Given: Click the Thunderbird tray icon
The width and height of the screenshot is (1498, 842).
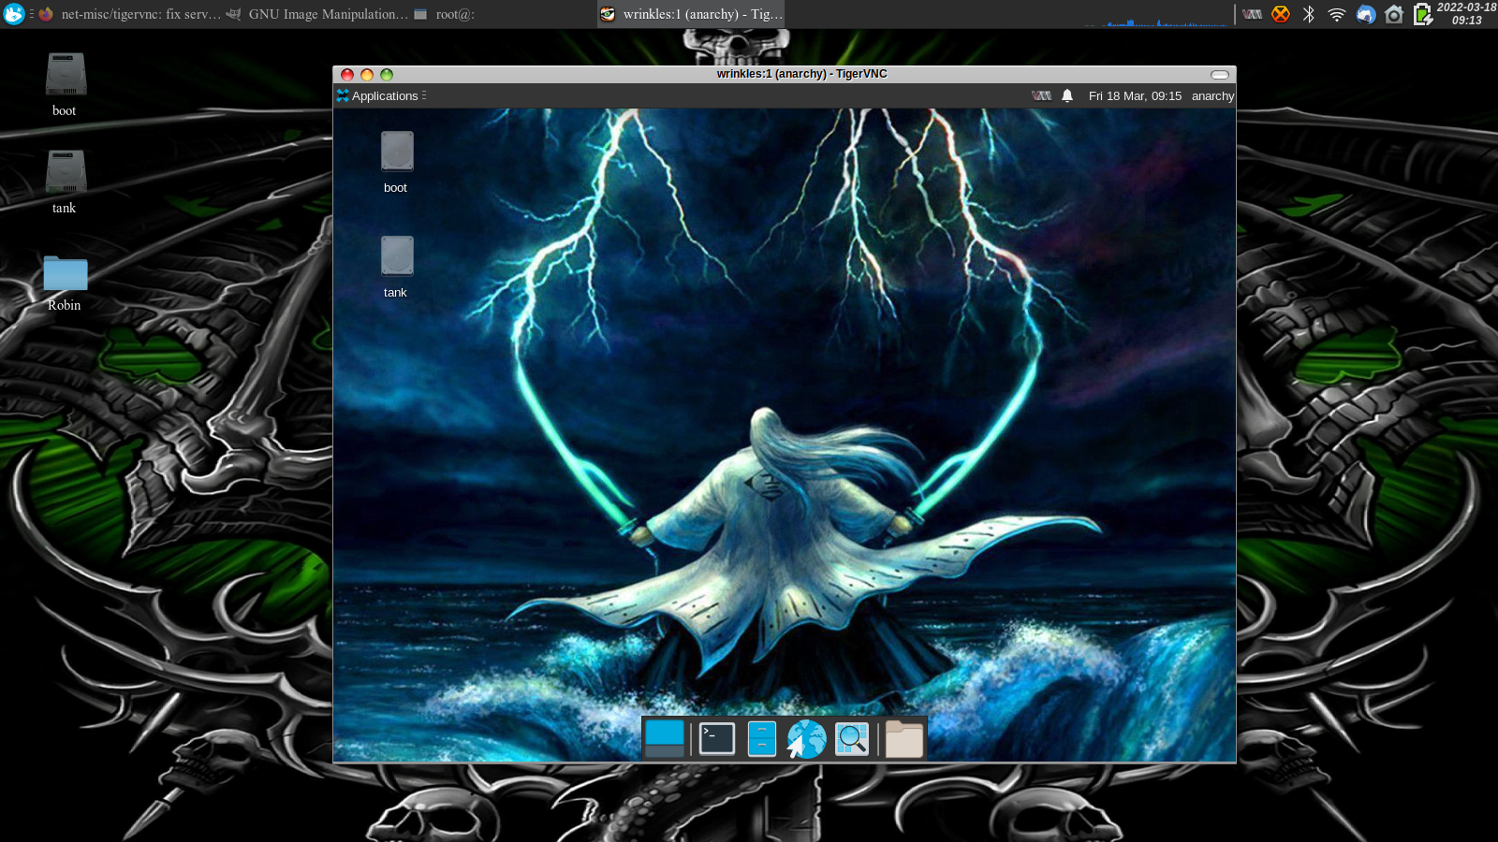Looking at the screenshot, I should (1366, 14).
